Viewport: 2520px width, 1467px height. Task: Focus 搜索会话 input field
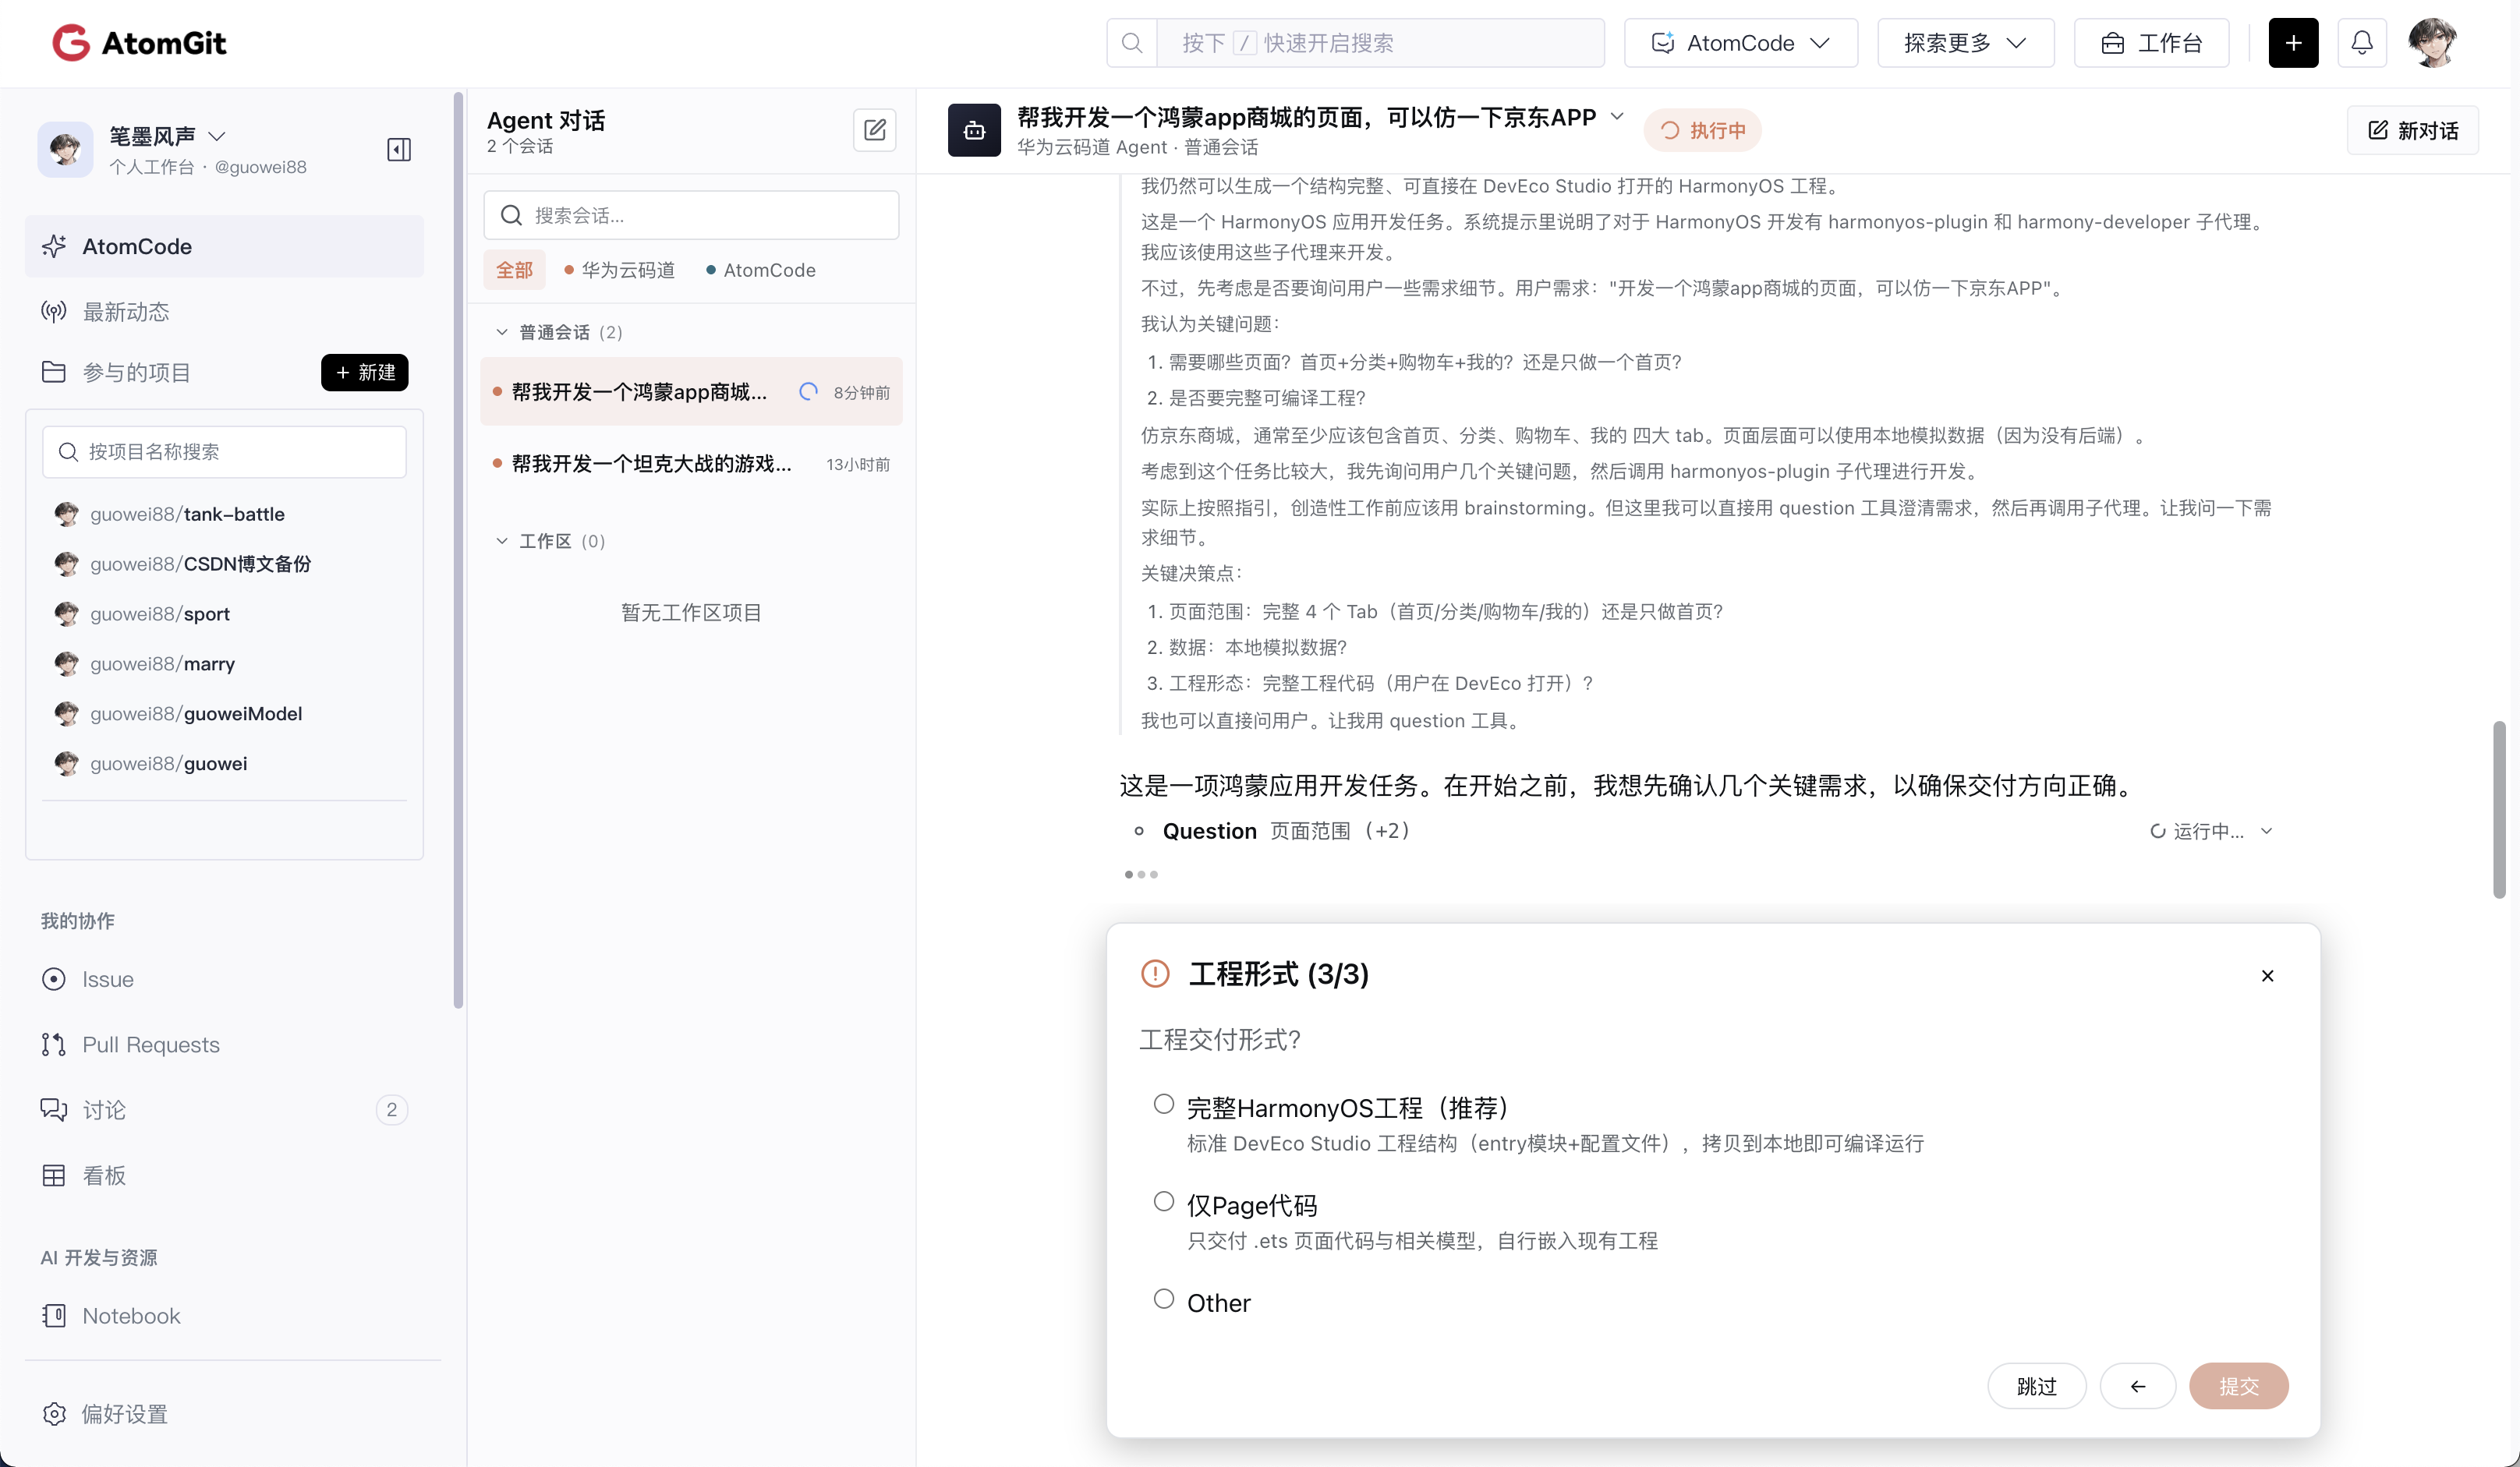pos(692,215)
